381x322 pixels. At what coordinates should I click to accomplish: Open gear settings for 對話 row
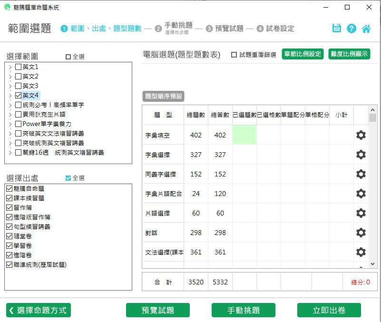click(x=361, y=233)
